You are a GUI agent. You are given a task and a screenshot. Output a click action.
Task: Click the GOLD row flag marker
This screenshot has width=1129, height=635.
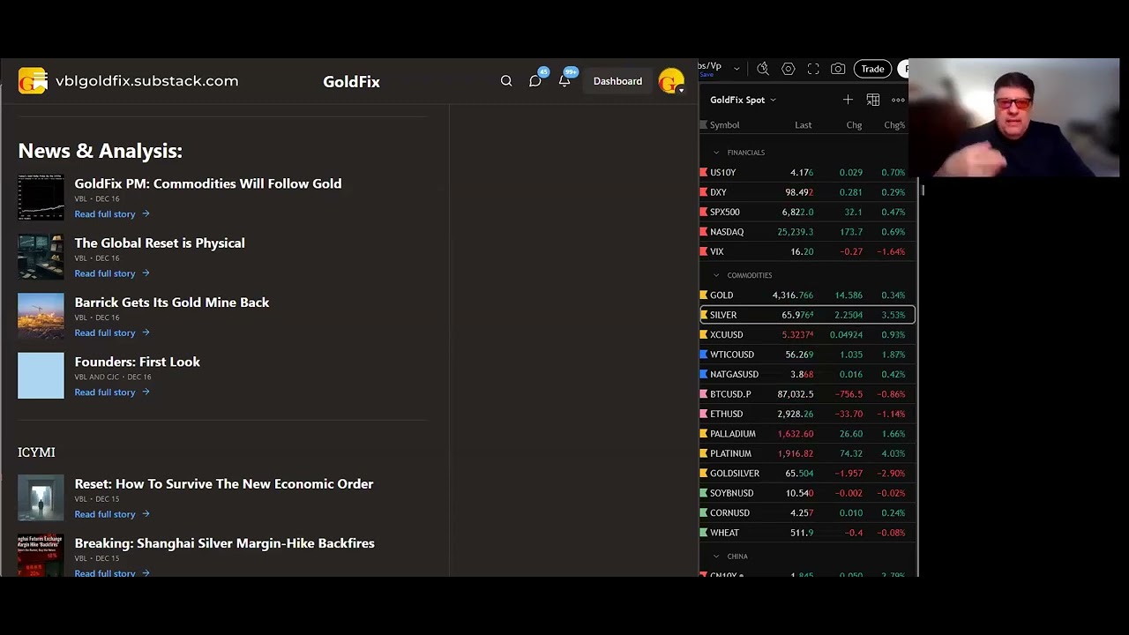coord(703,295)
